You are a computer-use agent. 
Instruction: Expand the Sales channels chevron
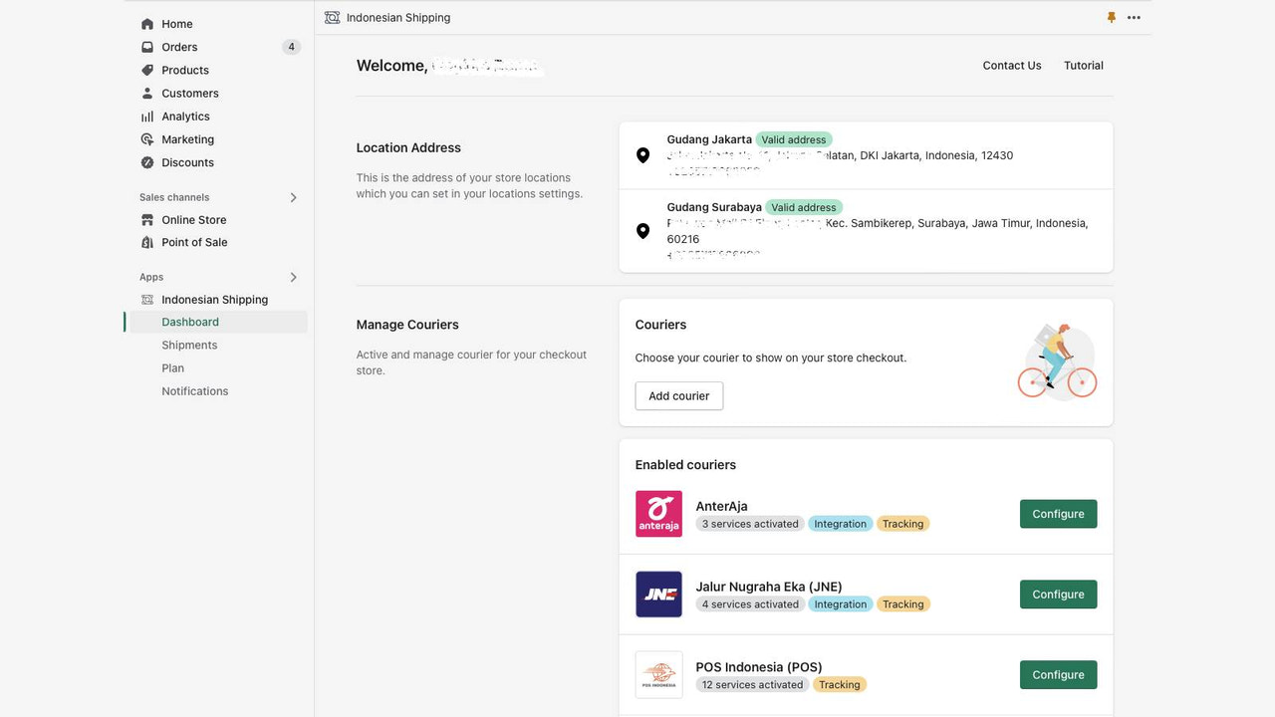coord(293,197)
